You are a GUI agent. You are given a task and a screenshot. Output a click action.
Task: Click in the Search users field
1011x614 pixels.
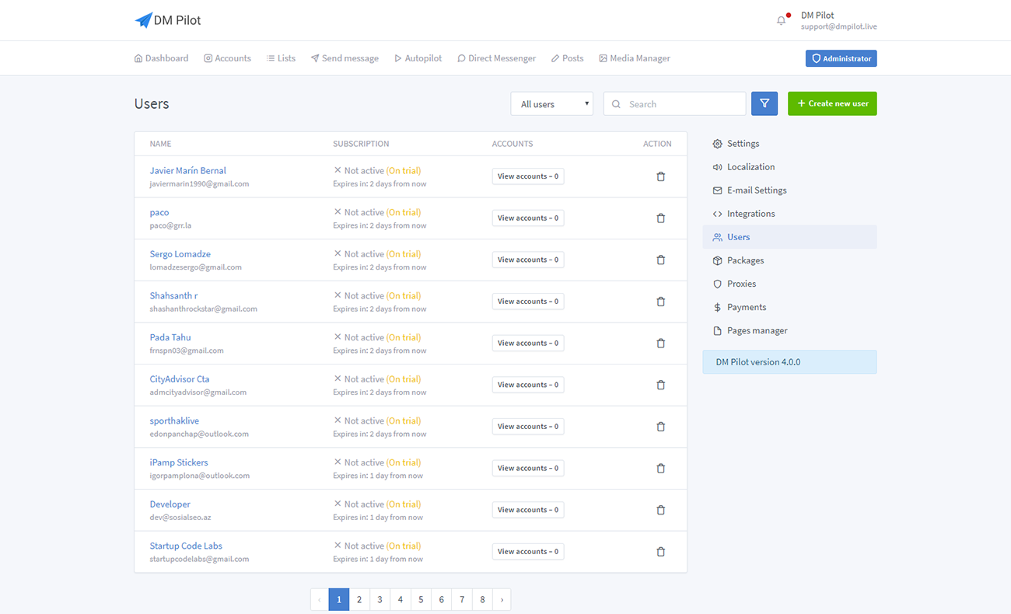(674, 103)
